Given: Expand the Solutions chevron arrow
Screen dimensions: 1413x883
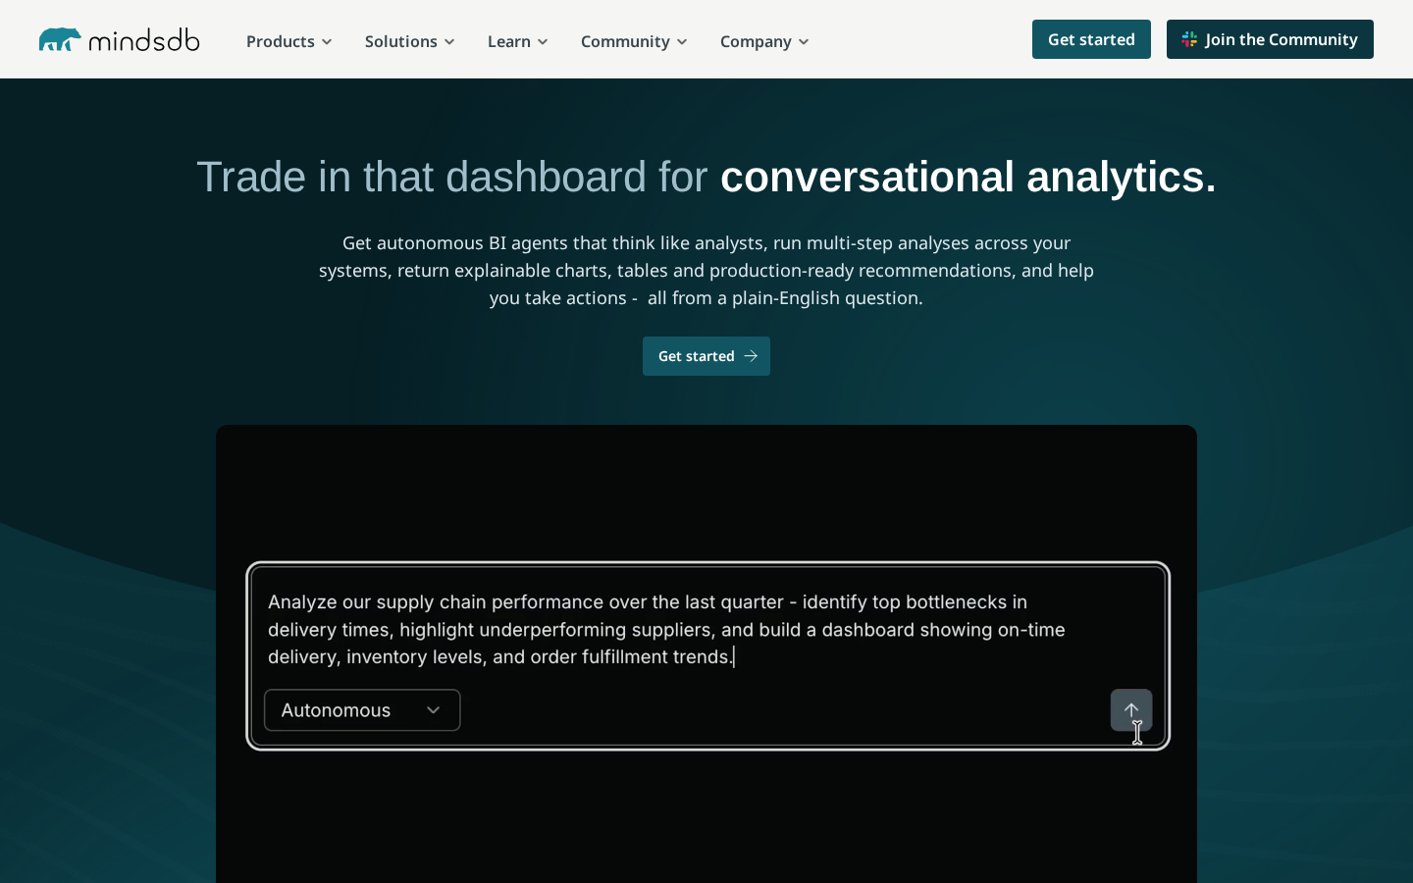Looking at the screenshot, I should click(x=449, y=42).
